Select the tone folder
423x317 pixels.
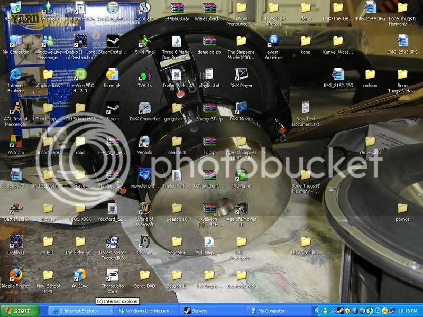(x=306, y=41)
